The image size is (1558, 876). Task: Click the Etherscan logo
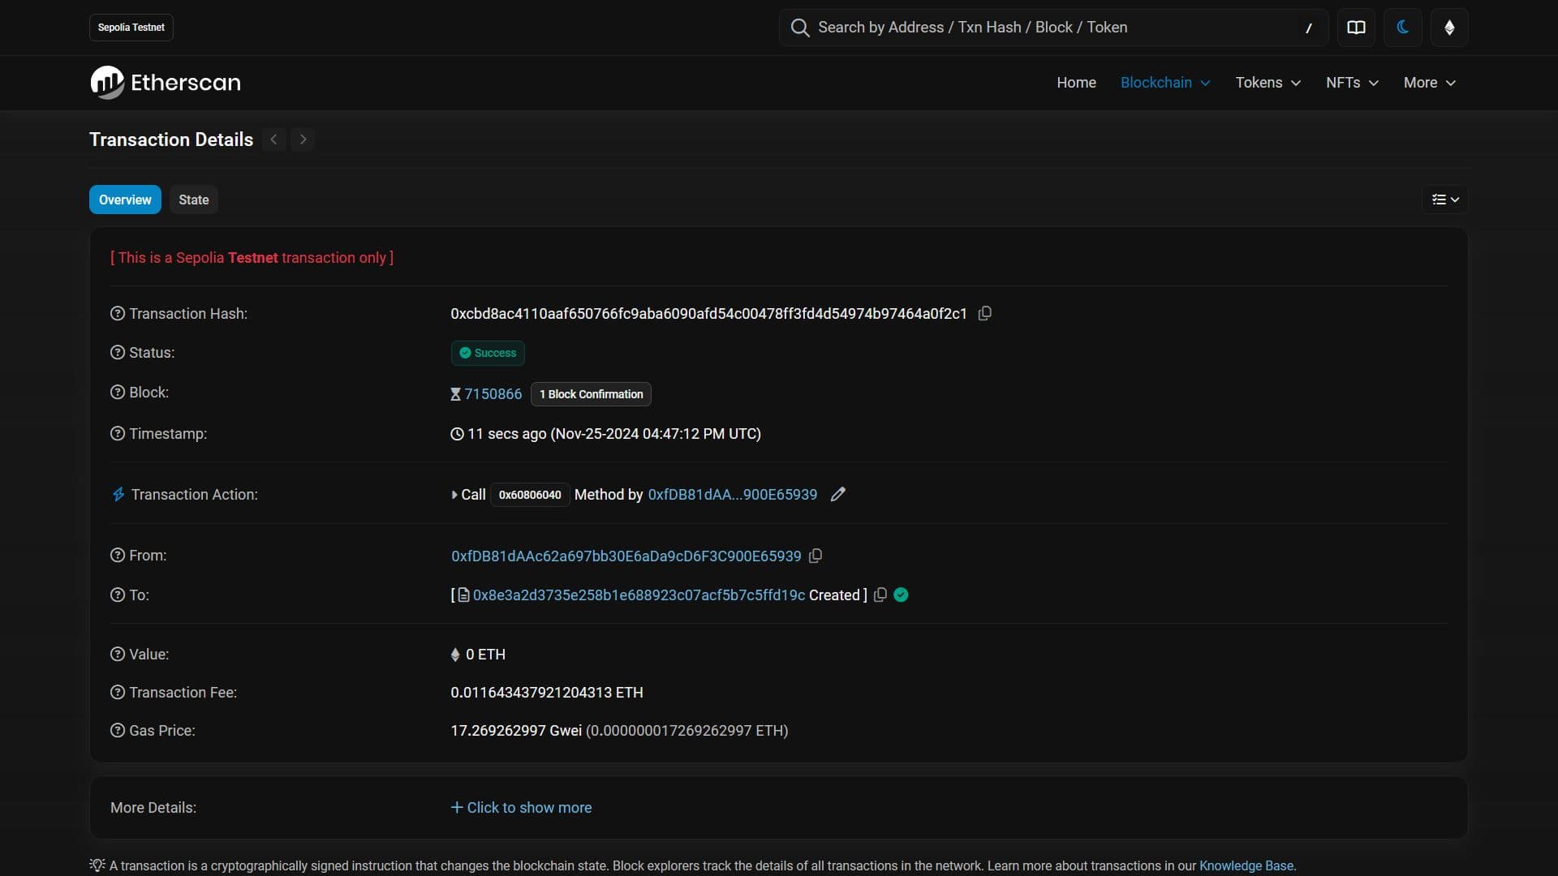pos(166,83)
